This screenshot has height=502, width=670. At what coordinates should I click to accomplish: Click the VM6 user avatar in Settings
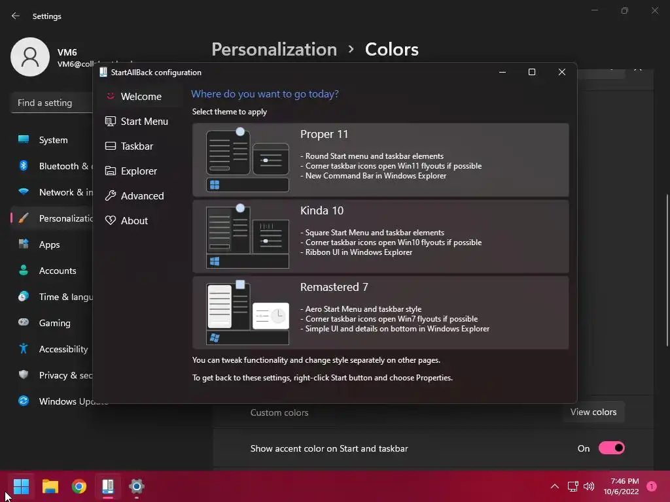(x=30, y=57)
